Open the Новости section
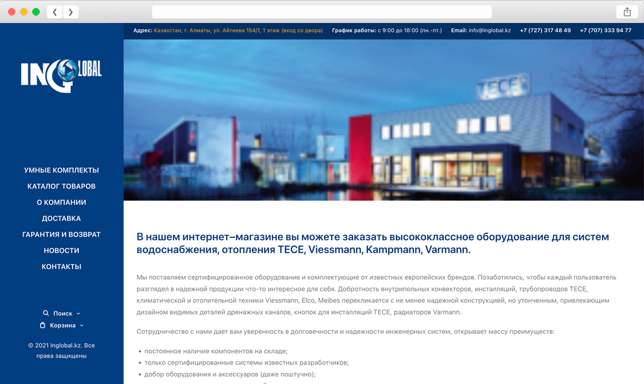This screenshot has width=644, height=384. [x=62, y=251]
